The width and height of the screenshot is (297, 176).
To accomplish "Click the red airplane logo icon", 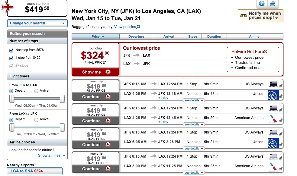I will (7, 6).
